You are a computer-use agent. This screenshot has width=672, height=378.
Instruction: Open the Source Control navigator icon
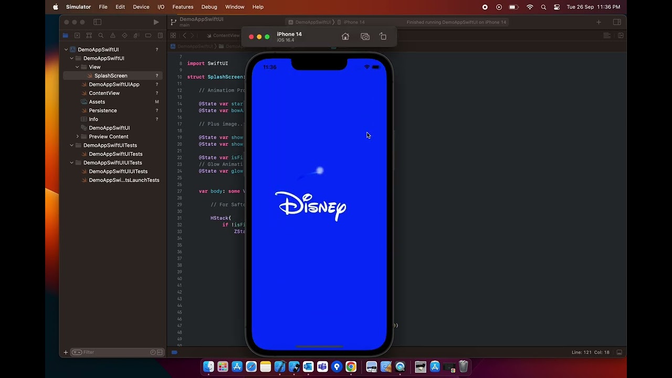click(77, 36)
